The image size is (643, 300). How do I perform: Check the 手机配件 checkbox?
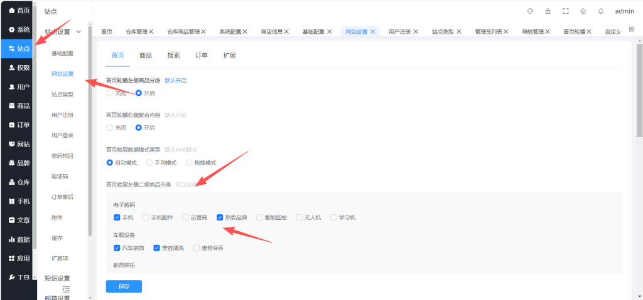click(146, 217)
